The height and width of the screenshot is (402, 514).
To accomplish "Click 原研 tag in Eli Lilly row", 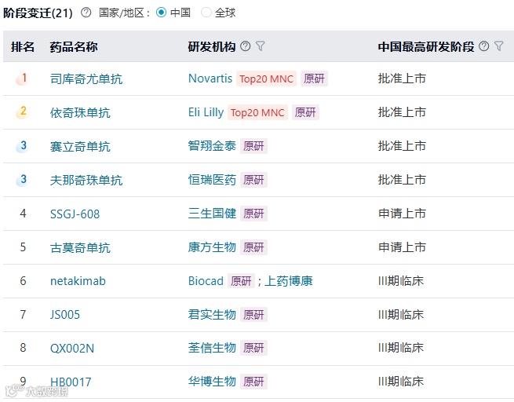I will [305, 112].
